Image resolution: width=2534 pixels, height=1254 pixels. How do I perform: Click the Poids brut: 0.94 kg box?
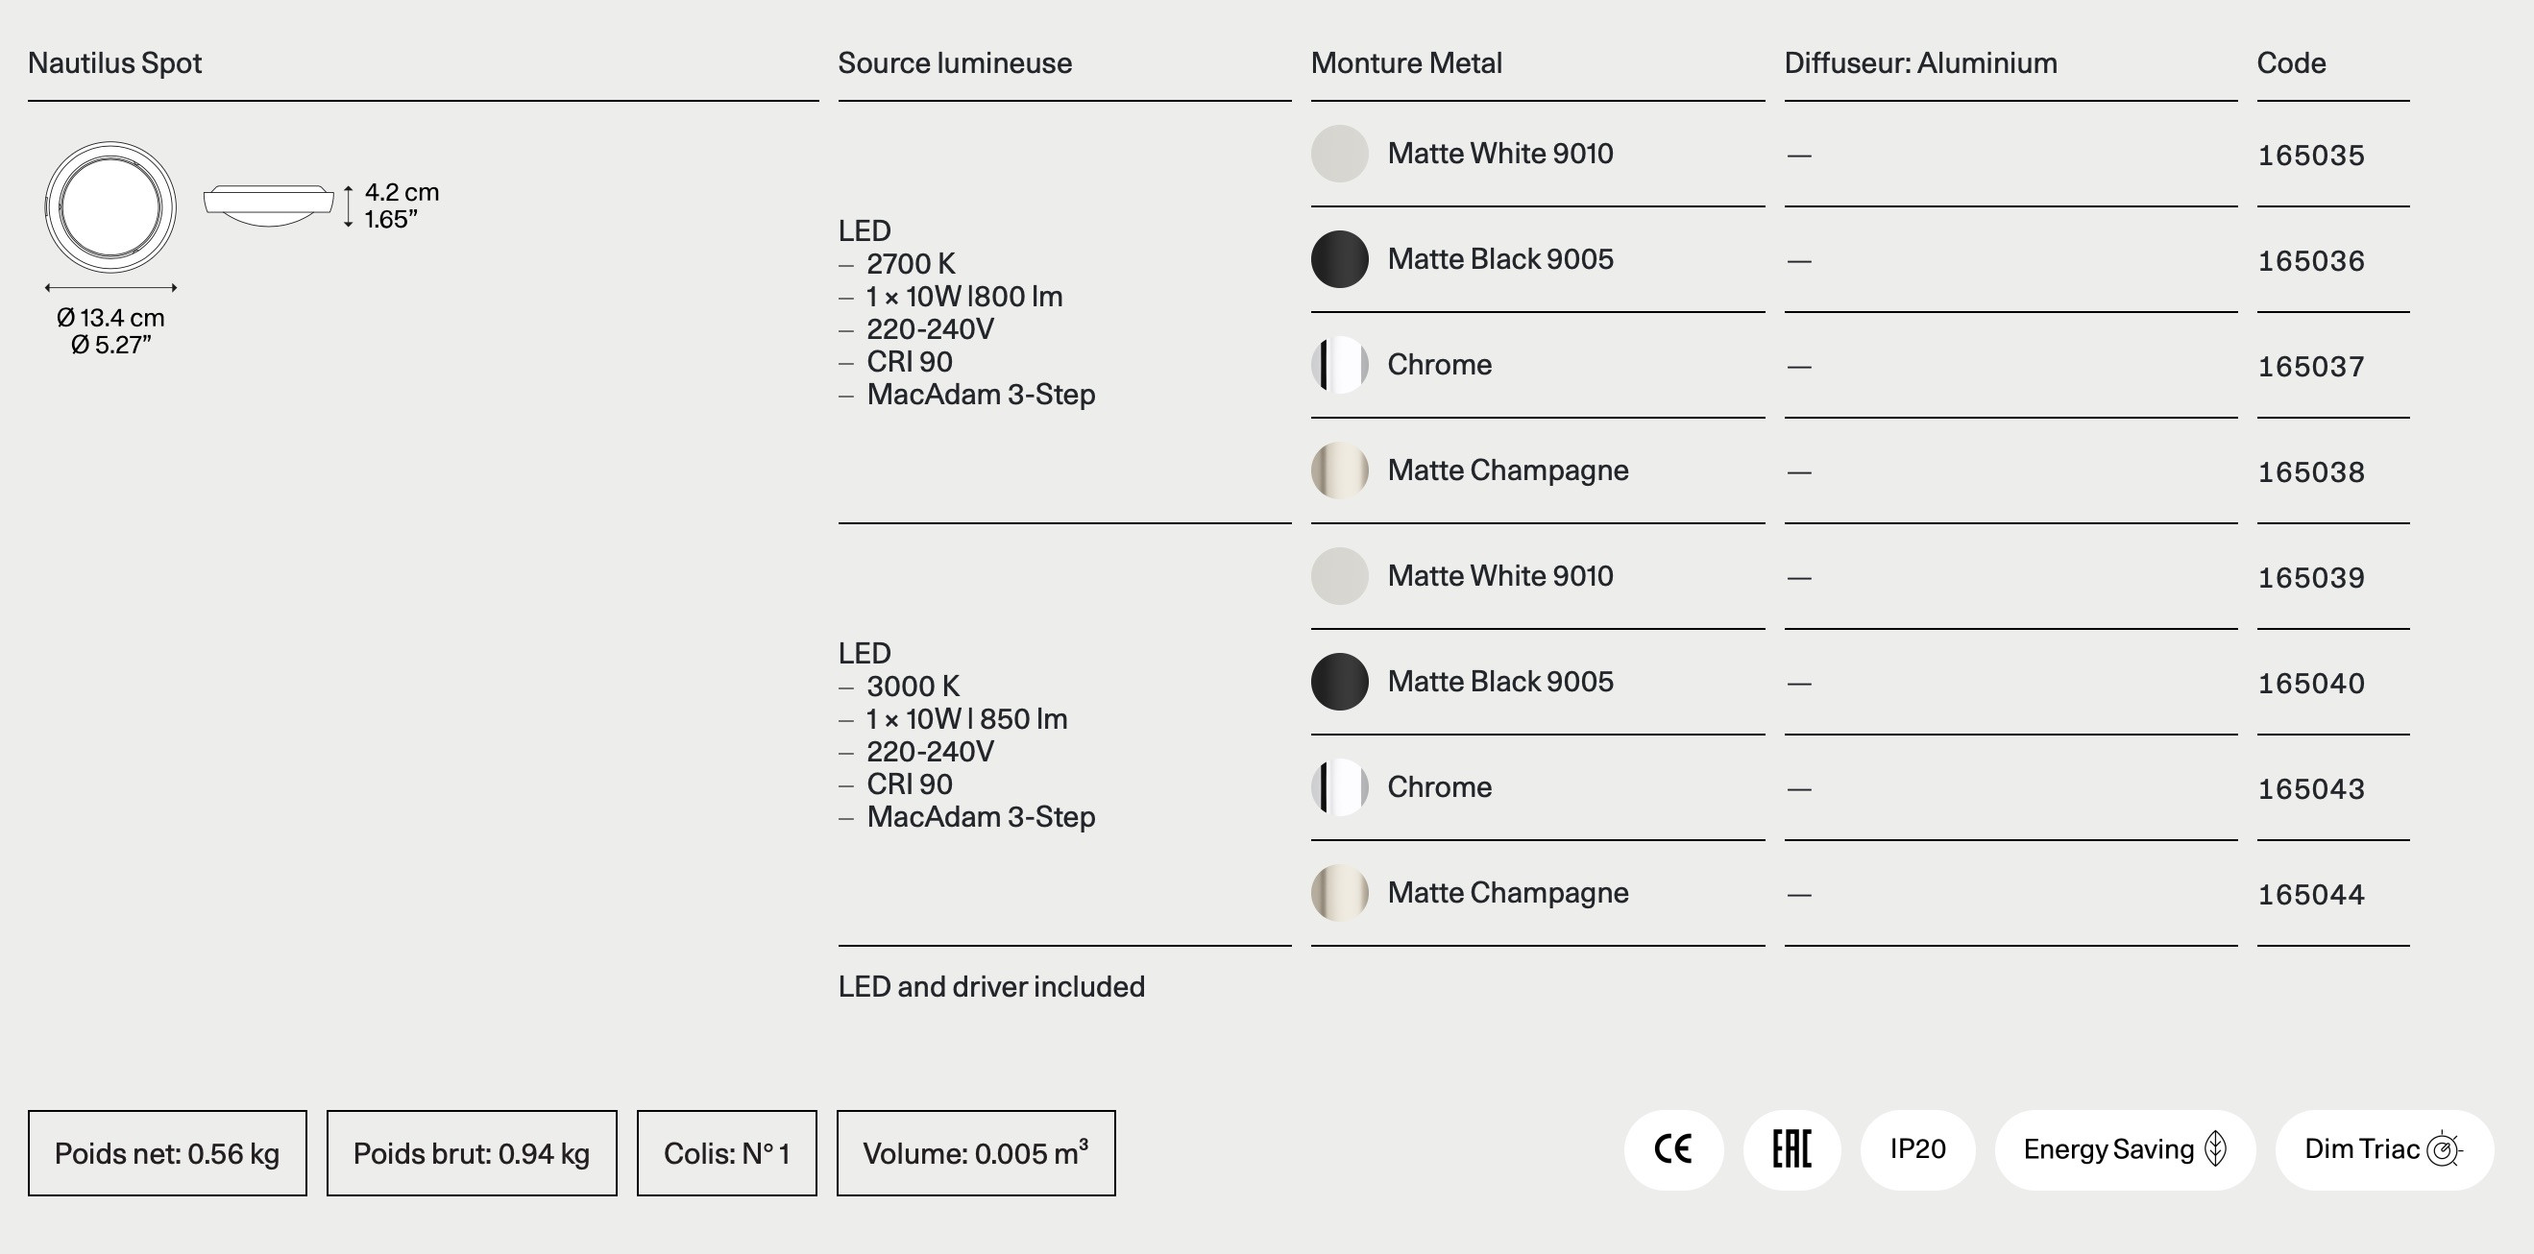click(473, 1154)
